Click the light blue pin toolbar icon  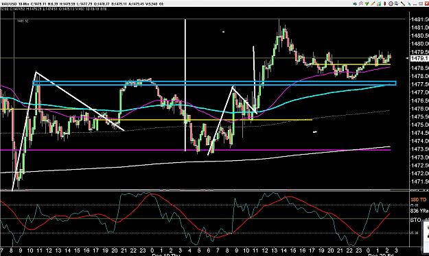point(409,3)
